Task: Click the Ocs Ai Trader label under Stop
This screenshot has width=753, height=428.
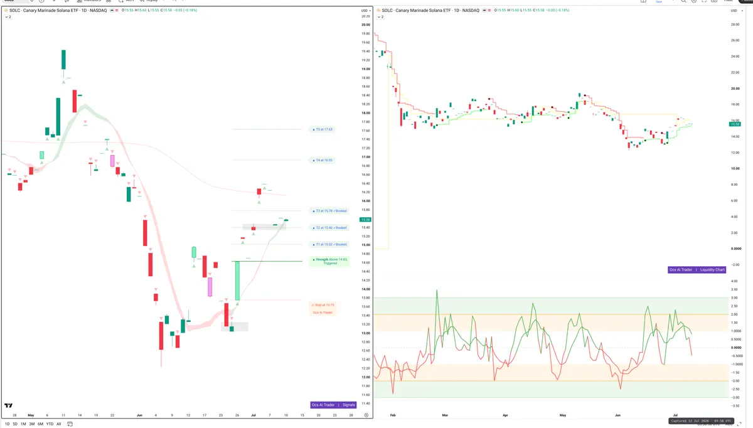Action: click(324, 312)
